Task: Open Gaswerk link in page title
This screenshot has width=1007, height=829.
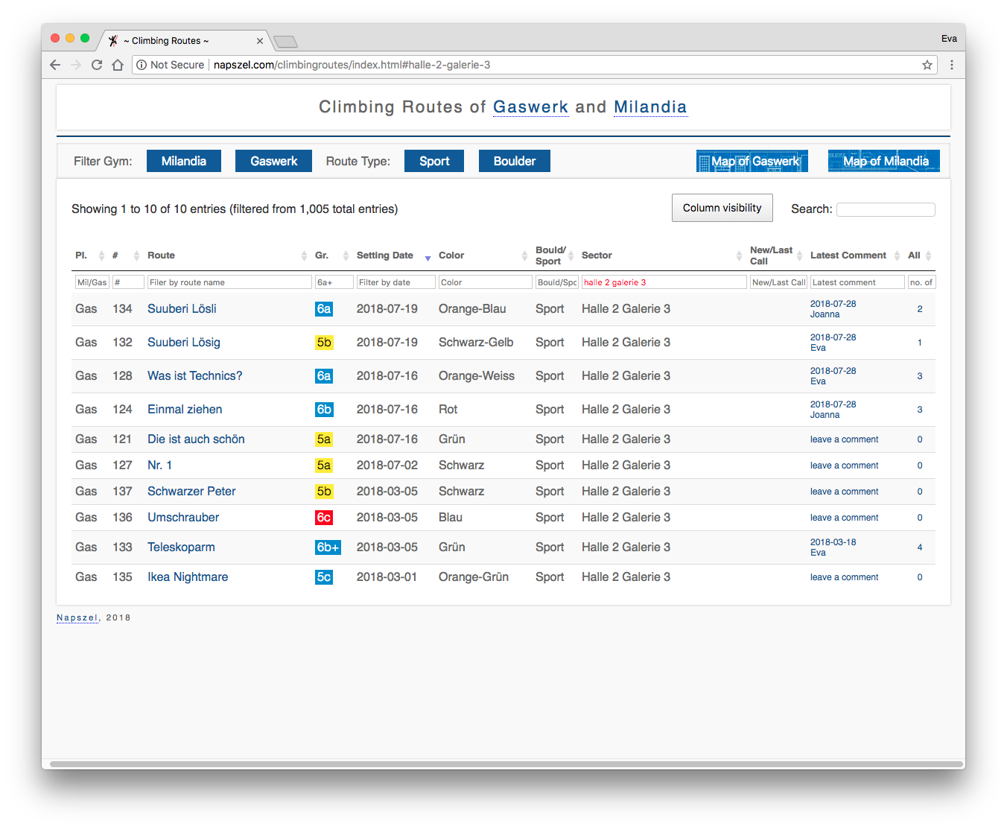Action: [530, 107]
